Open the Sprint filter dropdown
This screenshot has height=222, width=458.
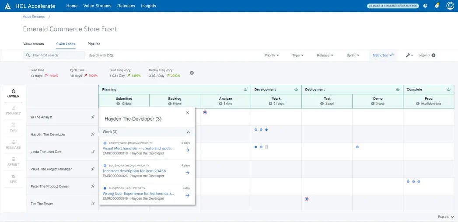(x=353, y=55)
